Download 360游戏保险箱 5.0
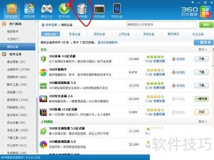 [202, 85]
